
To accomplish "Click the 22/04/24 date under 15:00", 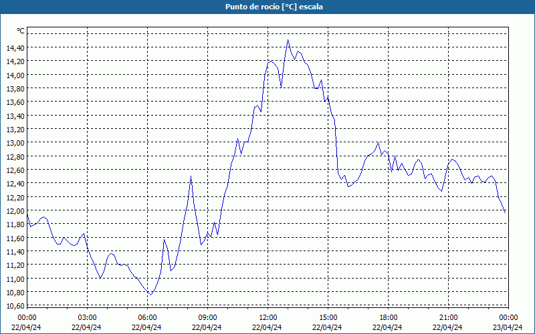I will 327,327.
